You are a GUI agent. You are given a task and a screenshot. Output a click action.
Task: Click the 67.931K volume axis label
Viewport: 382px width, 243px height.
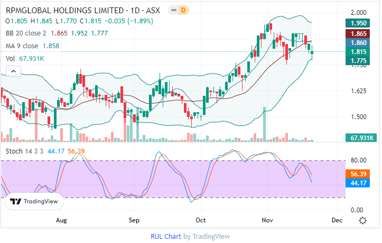[x=362, y=138]
